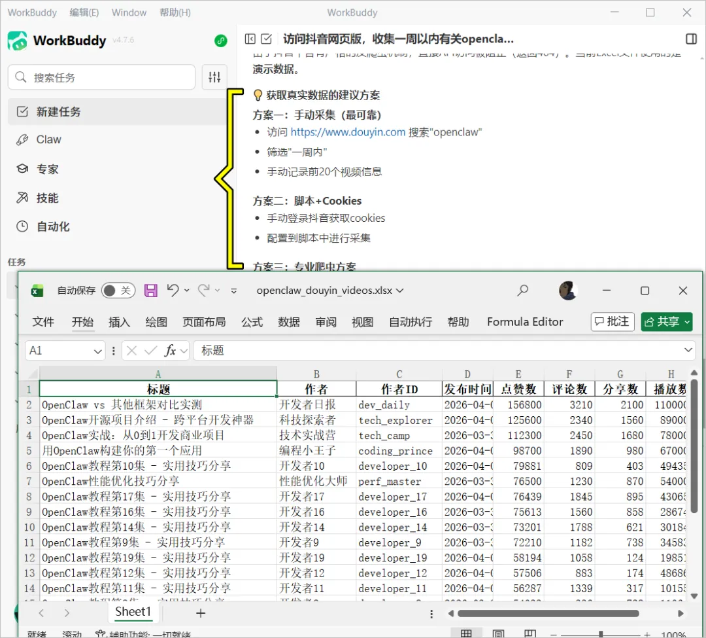Expand the Name Box dropdown for A1
Image resolution: width=706 pixels, height=638 pixels.
pos(97,351)
